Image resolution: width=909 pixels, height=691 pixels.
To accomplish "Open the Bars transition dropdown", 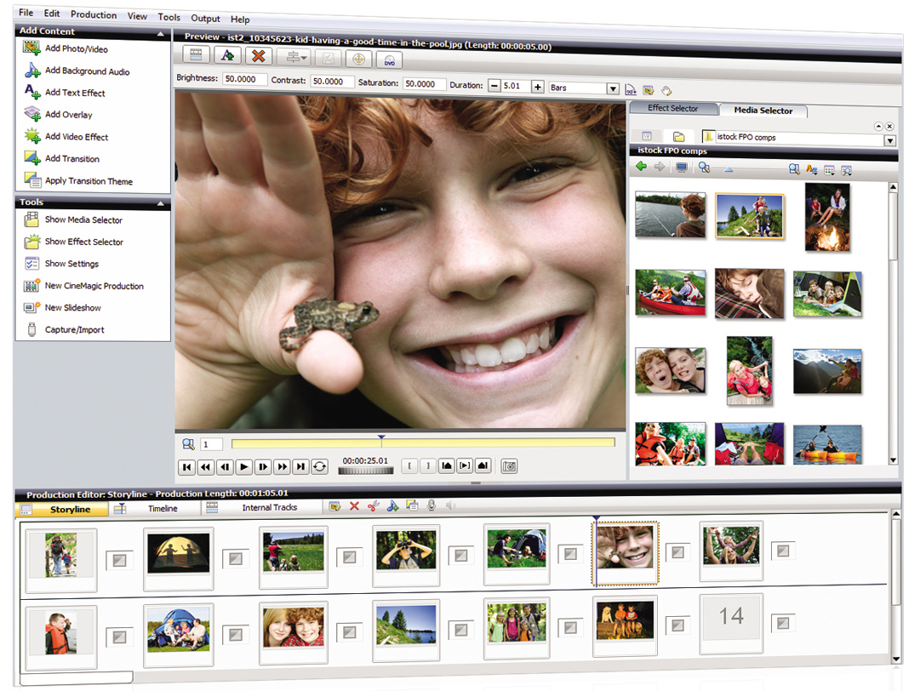I will [x=612, y=88].
